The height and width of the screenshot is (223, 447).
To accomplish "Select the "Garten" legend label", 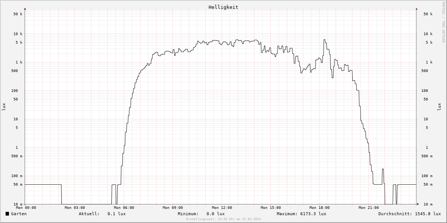I will 19,214.
